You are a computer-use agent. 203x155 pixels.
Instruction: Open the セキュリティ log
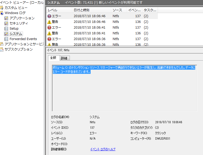pyautogui.click(x=19, y=23)
